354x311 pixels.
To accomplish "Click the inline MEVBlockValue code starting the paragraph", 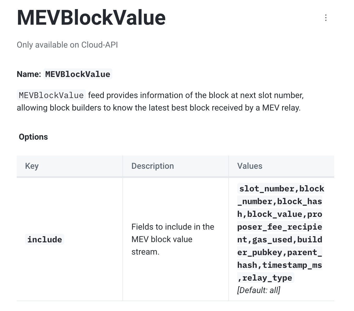I will [51, 95].
